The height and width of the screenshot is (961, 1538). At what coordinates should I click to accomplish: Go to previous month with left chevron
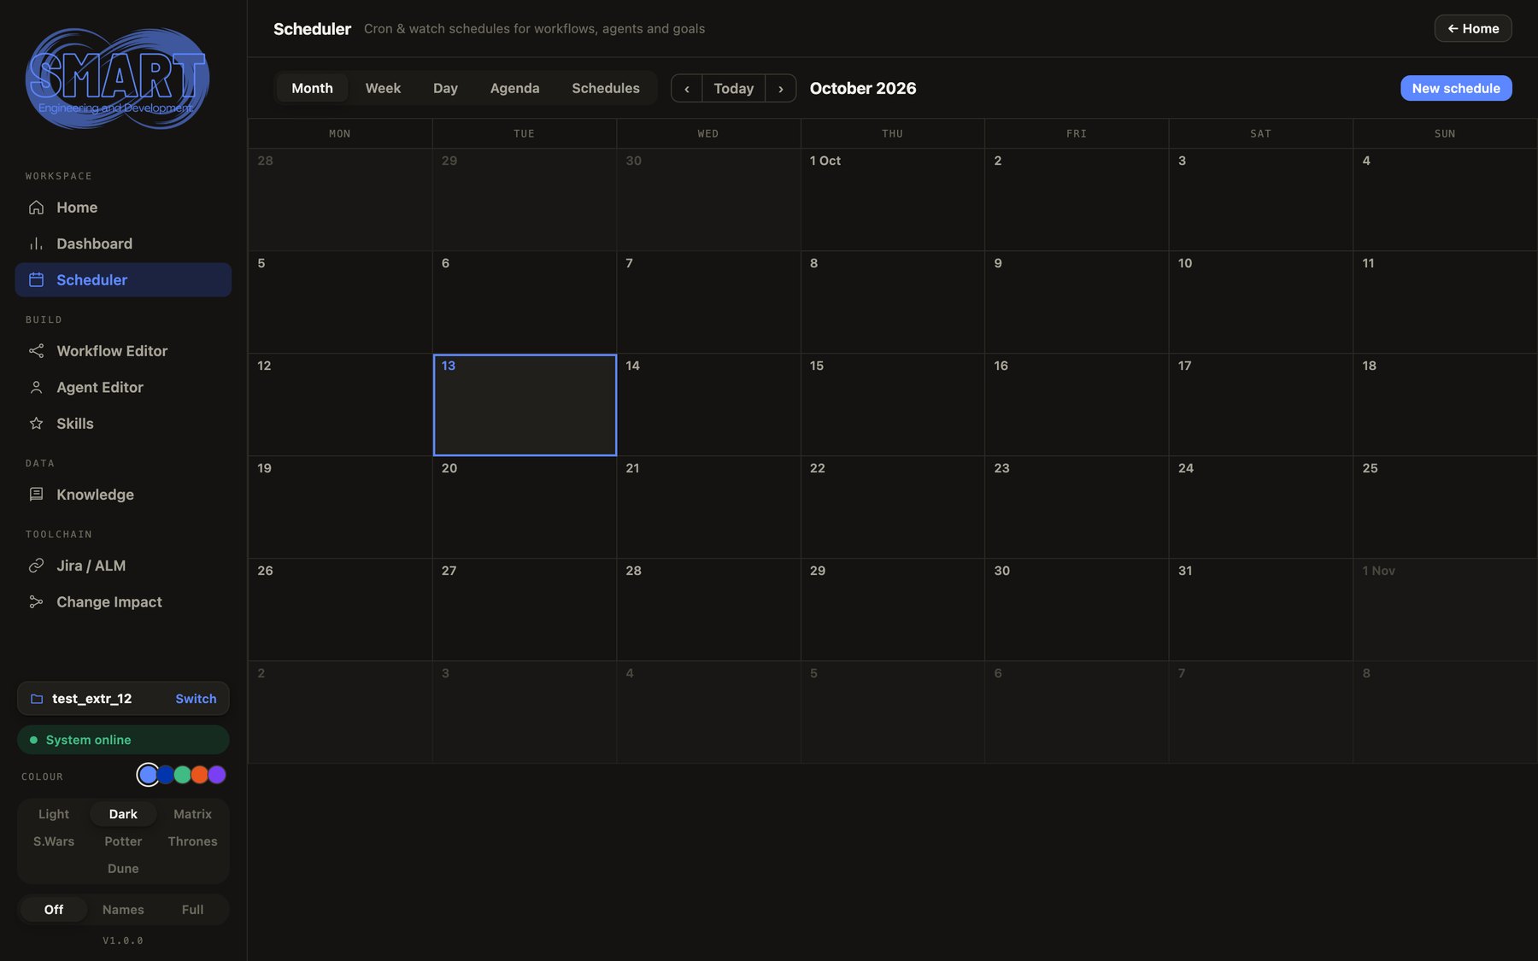coord(686,88)
